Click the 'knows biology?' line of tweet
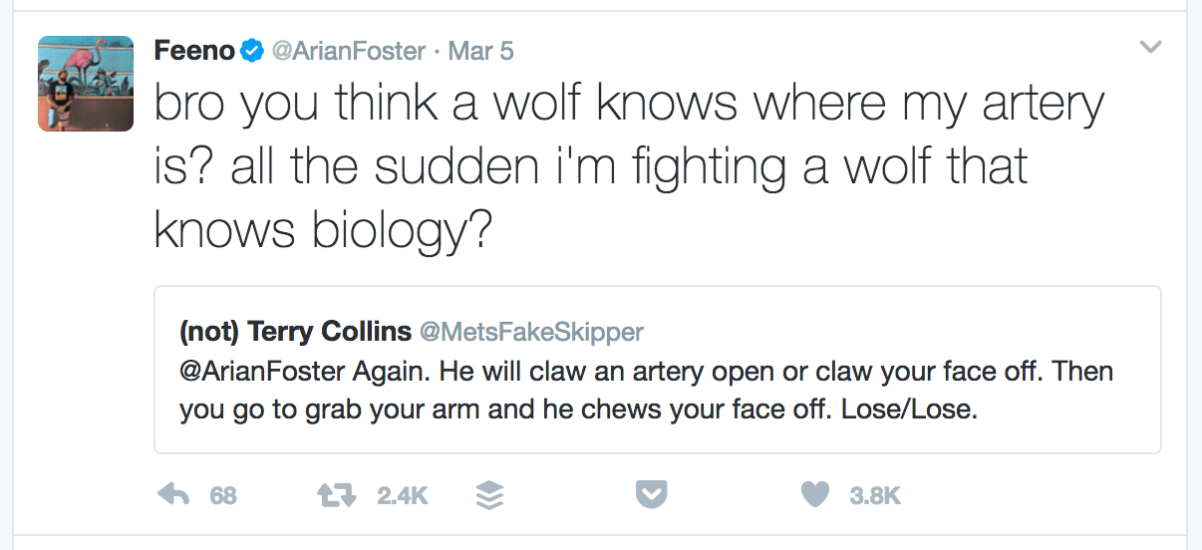The image size is (1202, 550). coord(324,231)
